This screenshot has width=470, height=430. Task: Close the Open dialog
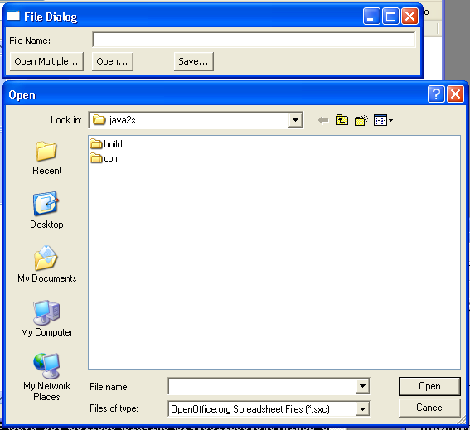[x=455, y=94]
